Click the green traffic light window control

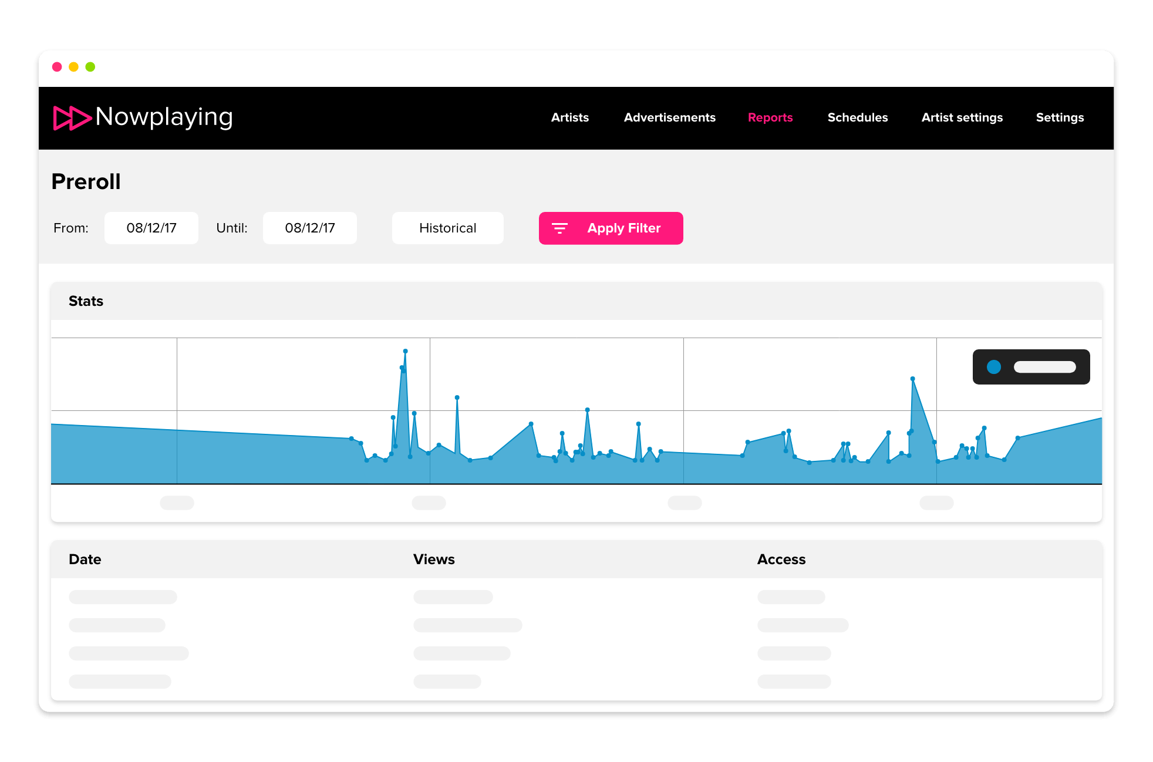pos(89,67)
